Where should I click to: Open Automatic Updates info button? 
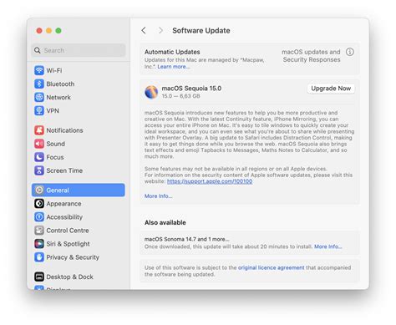pyautogui.click(x=350, y=52)
